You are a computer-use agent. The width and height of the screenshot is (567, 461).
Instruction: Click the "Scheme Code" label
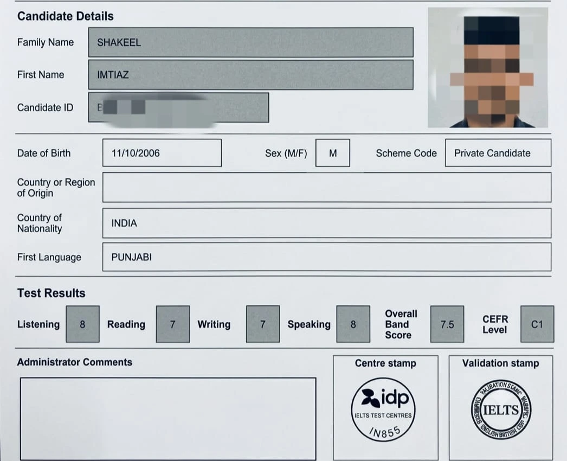point(406,153)
